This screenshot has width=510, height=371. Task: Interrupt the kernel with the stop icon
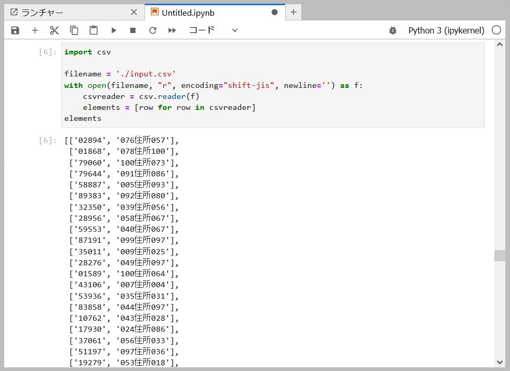point(133,30)
